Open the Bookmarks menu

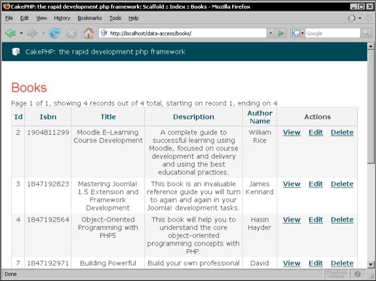89,18
